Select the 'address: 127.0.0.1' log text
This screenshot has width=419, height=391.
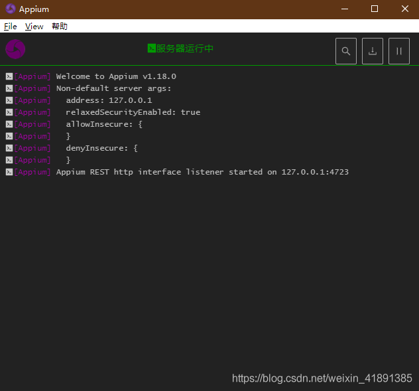[109, 100]
